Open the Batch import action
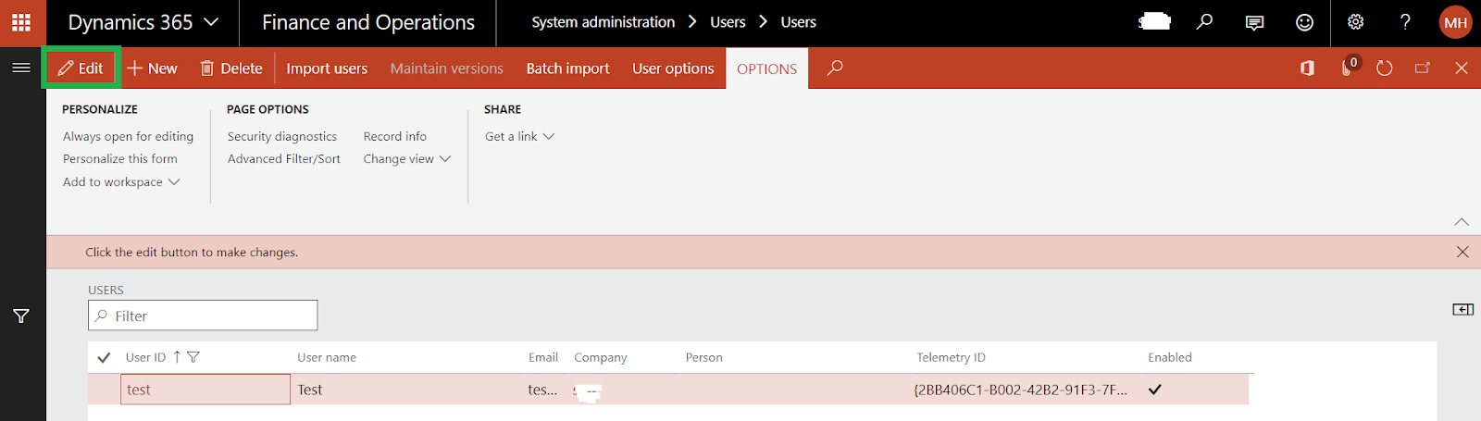 pyautogui.click(x=567, y=68)
